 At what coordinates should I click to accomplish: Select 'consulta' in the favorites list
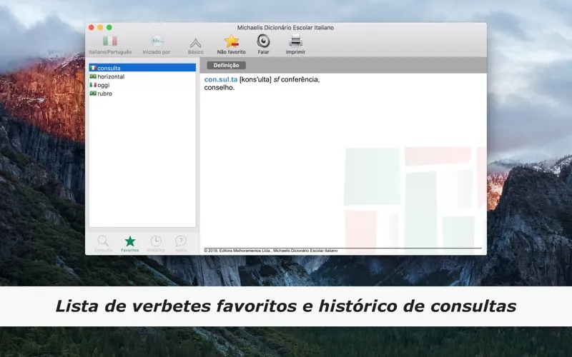point(109,68)
